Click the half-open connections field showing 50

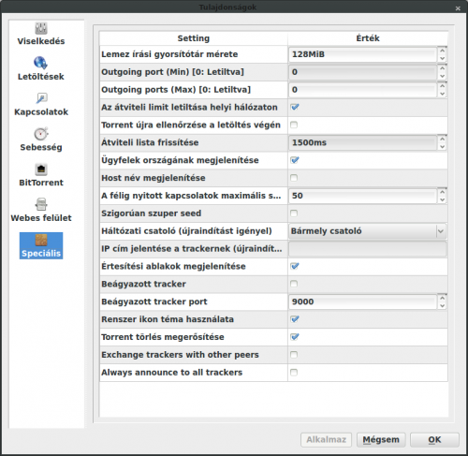363,196
